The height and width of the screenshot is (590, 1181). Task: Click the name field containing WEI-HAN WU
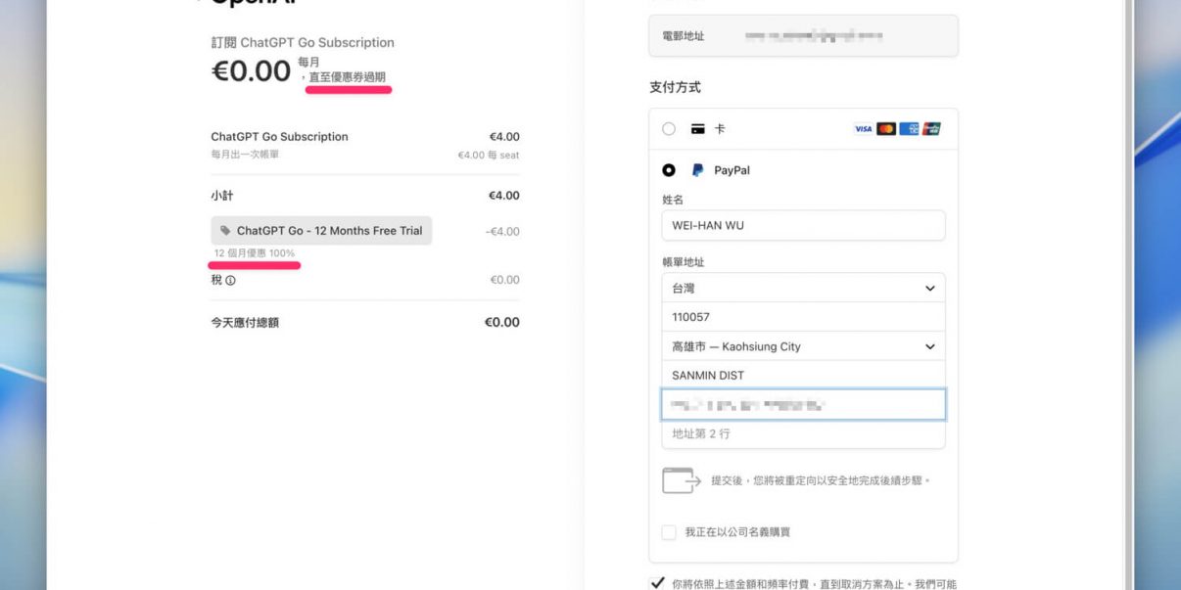pos(803,225)
